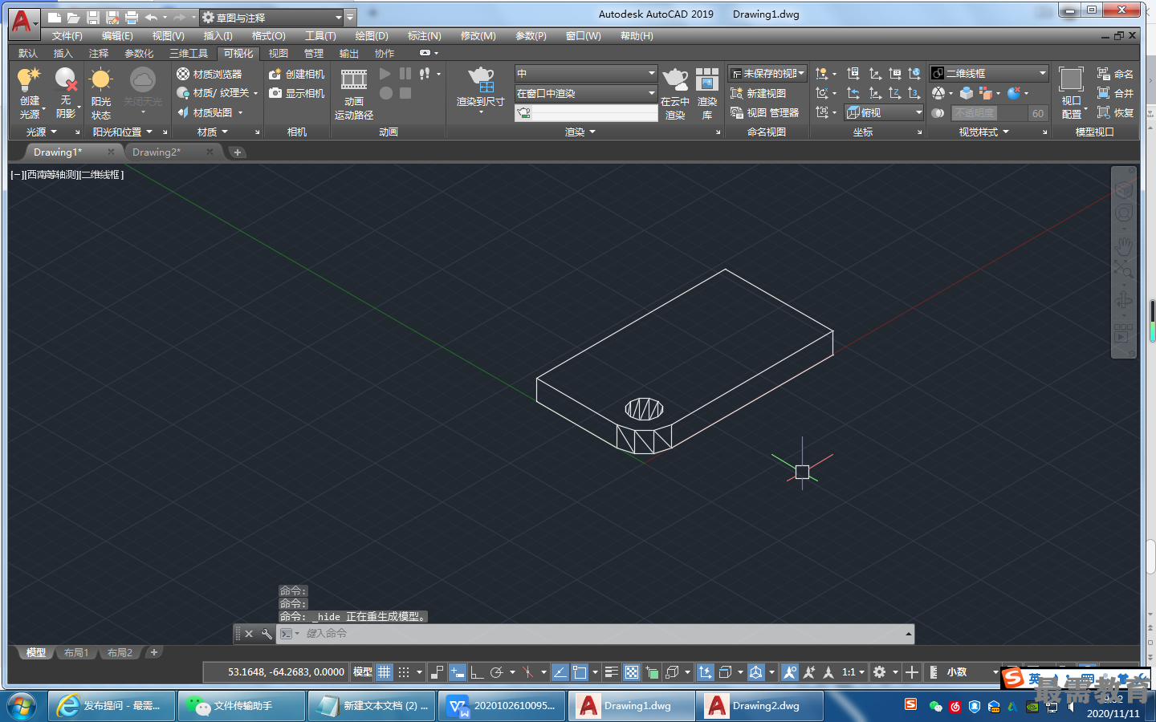
Task: Click the 命名 named viewports button
Action: click(1115, 74)
